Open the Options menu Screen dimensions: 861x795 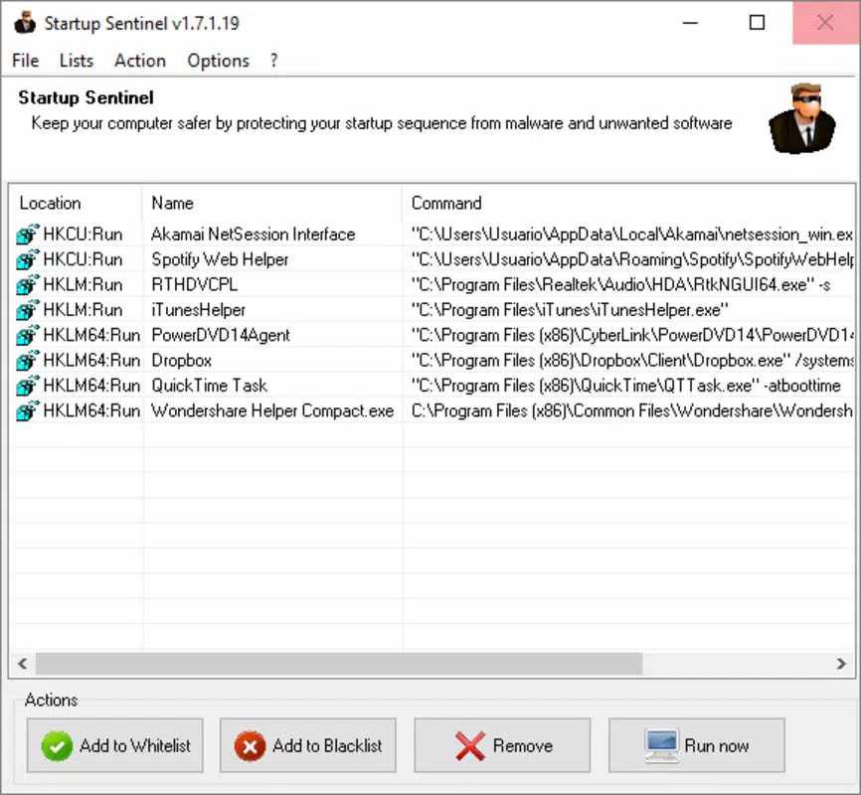[x=218, y=61]
